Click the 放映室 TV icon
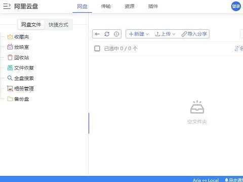Viewport: 243px width, 182px height. pyautogui.click(x=10, y=47)
